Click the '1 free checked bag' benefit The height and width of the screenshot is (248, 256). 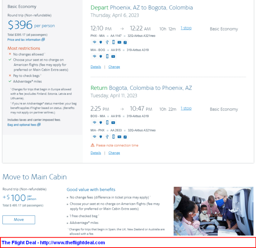[x=83, y=216]
